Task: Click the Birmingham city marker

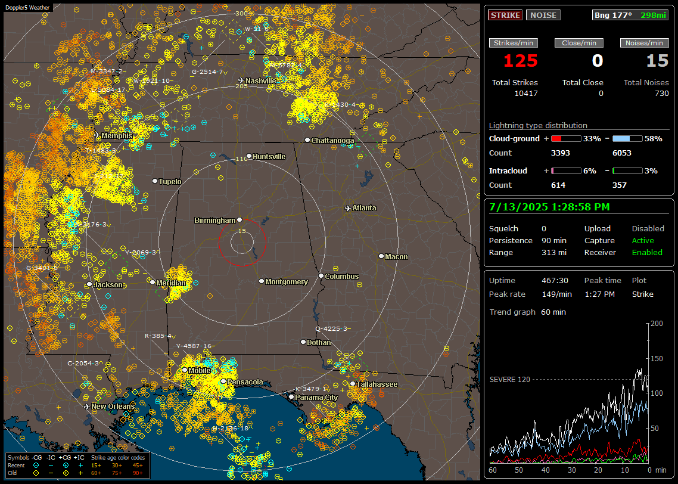Action: coord(240,220)
